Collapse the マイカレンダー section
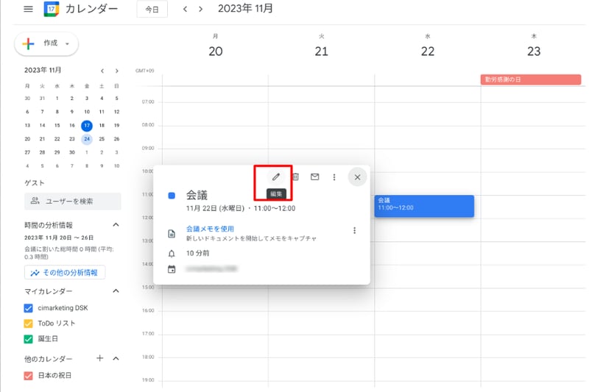The width and height of the screenshot is (592, 392). click(x=116, y=291)
